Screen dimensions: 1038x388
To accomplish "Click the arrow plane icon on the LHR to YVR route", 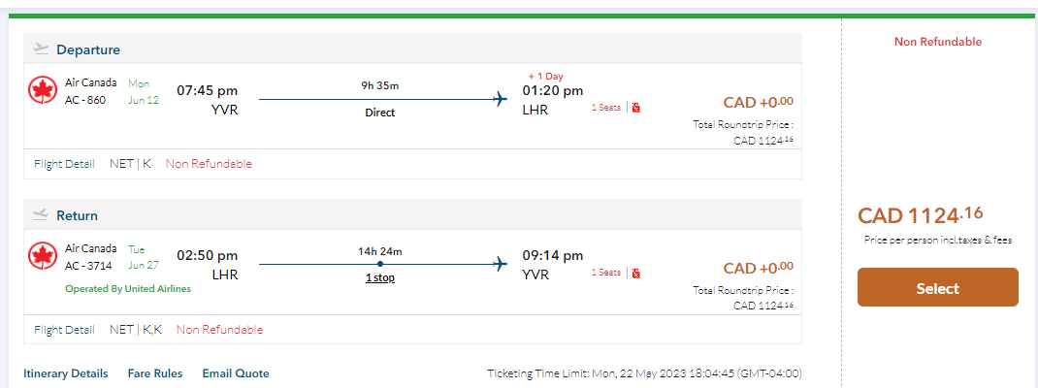I will [x=501, y=263].
